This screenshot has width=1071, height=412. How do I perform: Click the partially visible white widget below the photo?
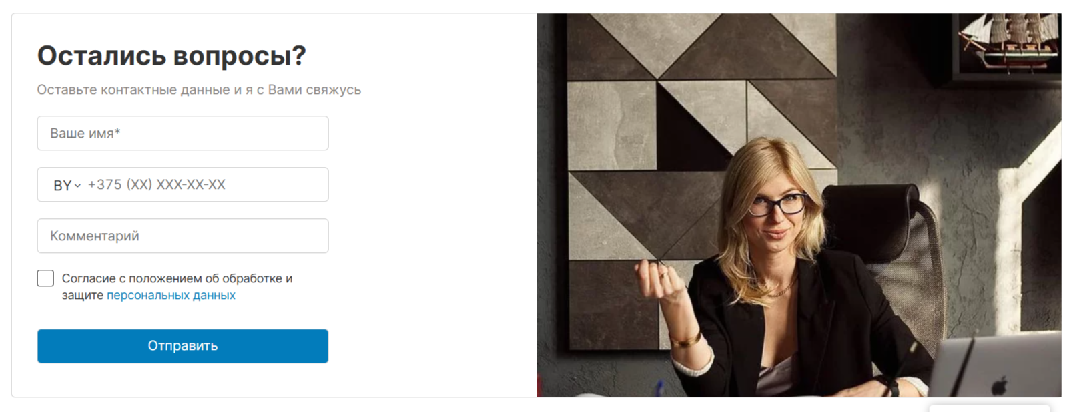click(x=990, y=407)
